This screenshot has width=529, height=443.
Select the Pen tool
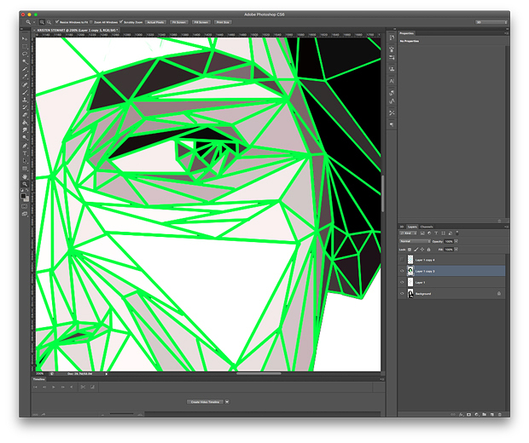coord(25,146)
